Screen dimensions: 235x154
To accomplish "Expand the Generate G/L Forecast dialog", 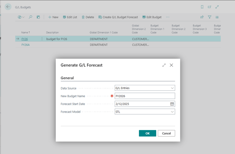I will click(164, 65).
